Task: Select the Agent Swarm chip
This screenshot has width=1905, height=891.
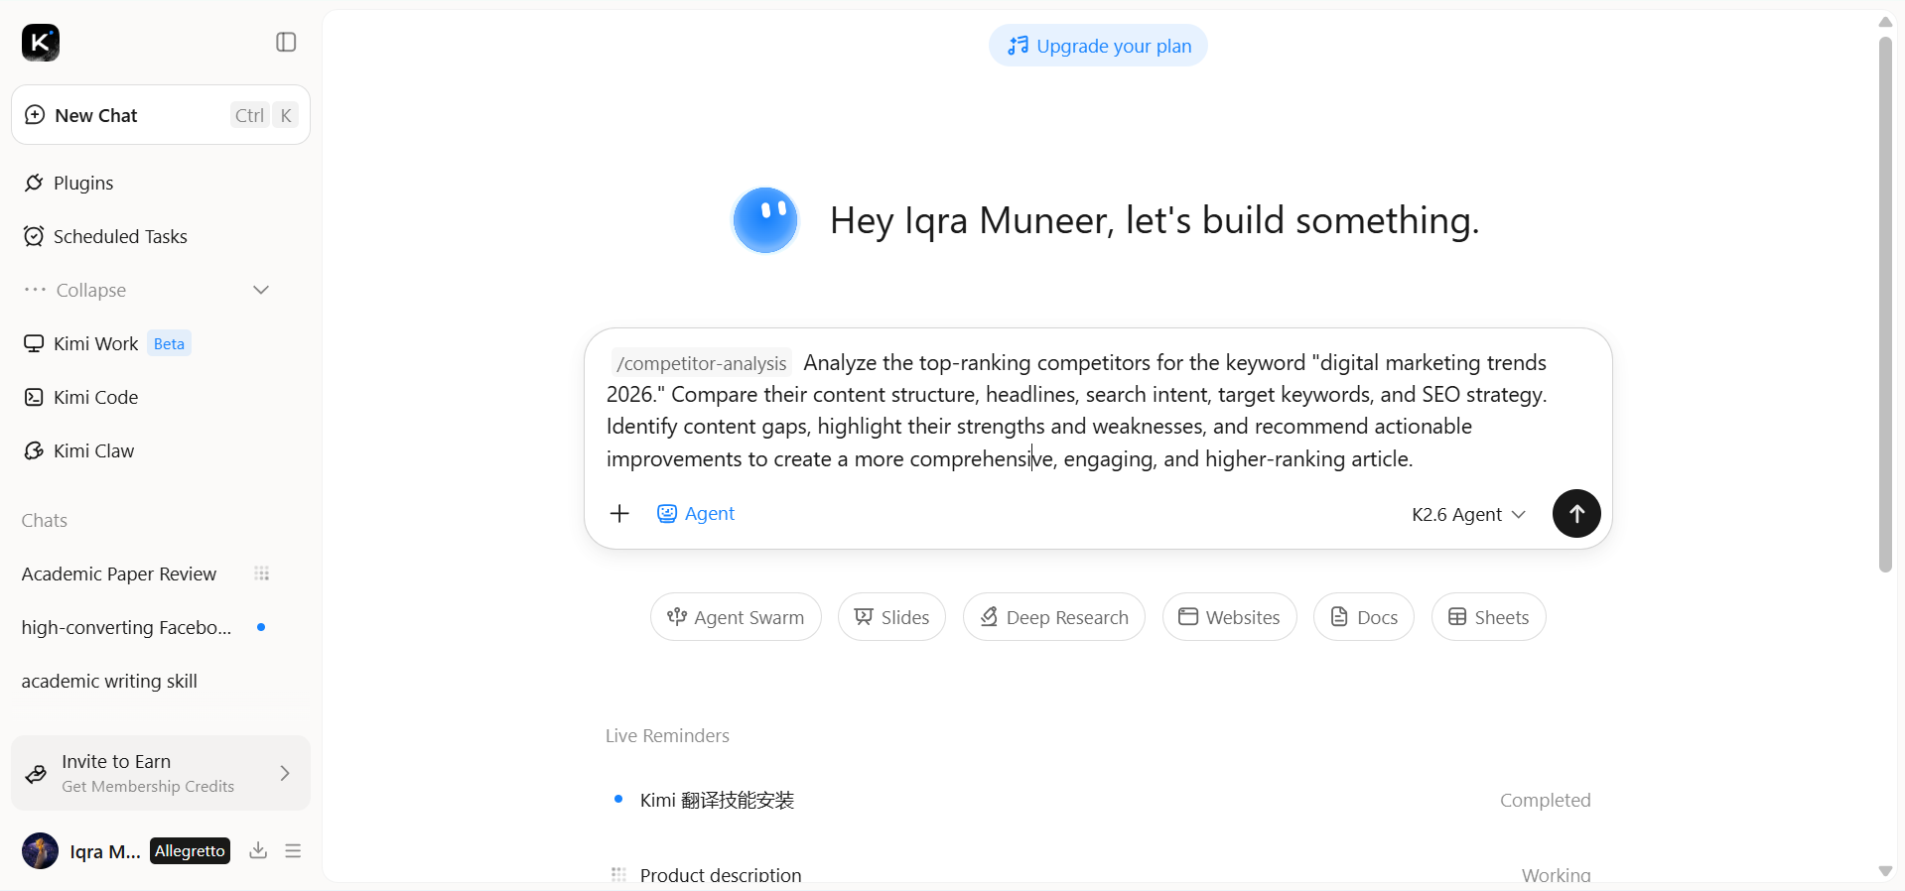Action: [x=736, y=617]
